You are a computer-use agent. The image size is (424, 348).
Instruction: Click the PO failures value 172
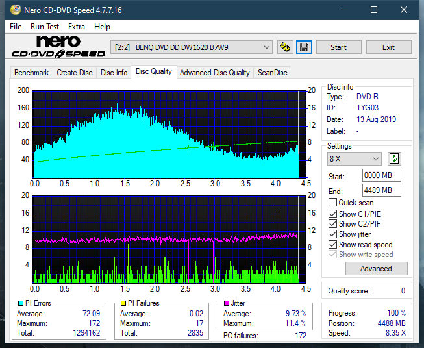(301, 336)
